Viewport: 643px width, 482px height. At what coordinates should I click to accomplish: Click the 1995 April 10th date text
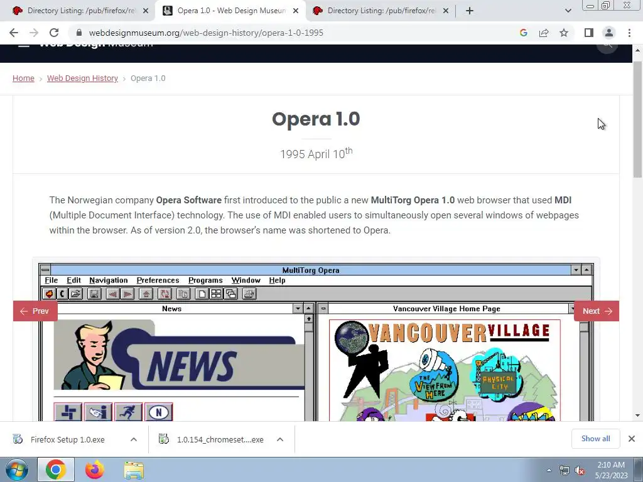pos(316,153)
